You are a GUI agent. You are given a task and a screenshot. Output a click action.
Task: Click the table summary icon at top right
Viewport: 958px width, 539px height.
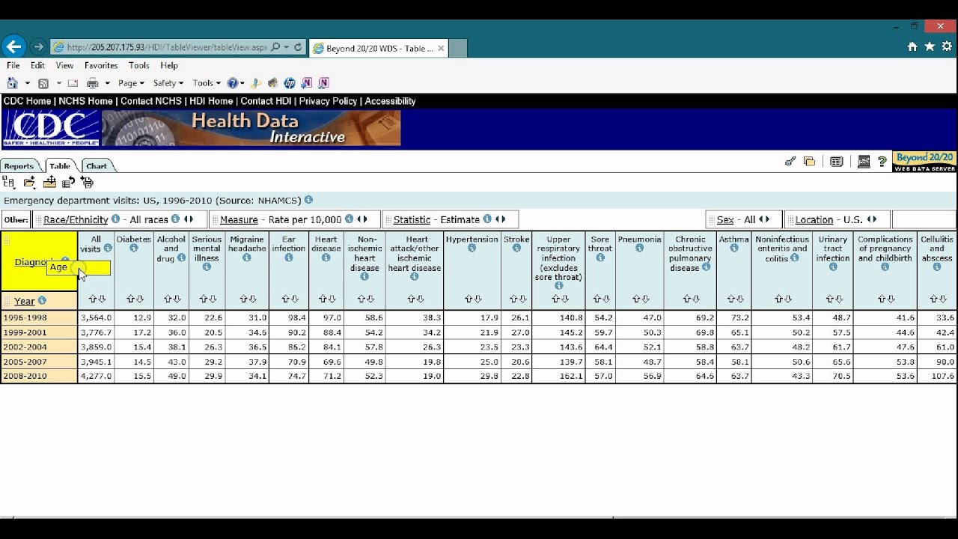click(x=837, y=161)
